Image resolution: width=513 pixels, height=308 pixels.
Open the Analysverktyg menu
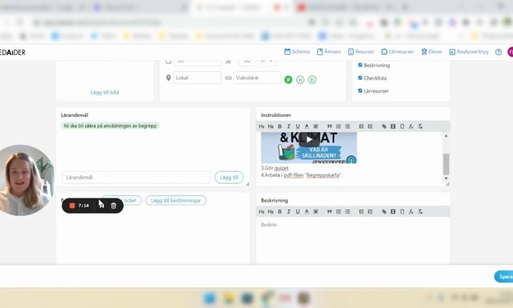coord(469,52)
